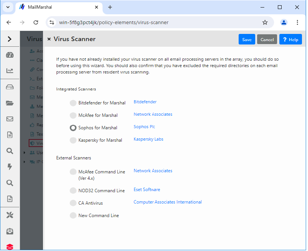Open Computer Associates International link

[x=167, y=202]
